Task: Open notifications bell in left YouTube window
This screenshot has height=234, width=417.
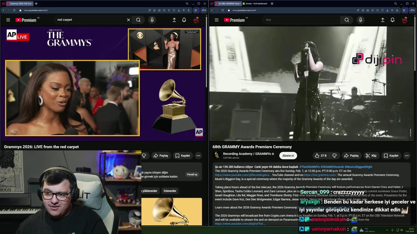Action: pyautogui.click(x=184, y=20)
